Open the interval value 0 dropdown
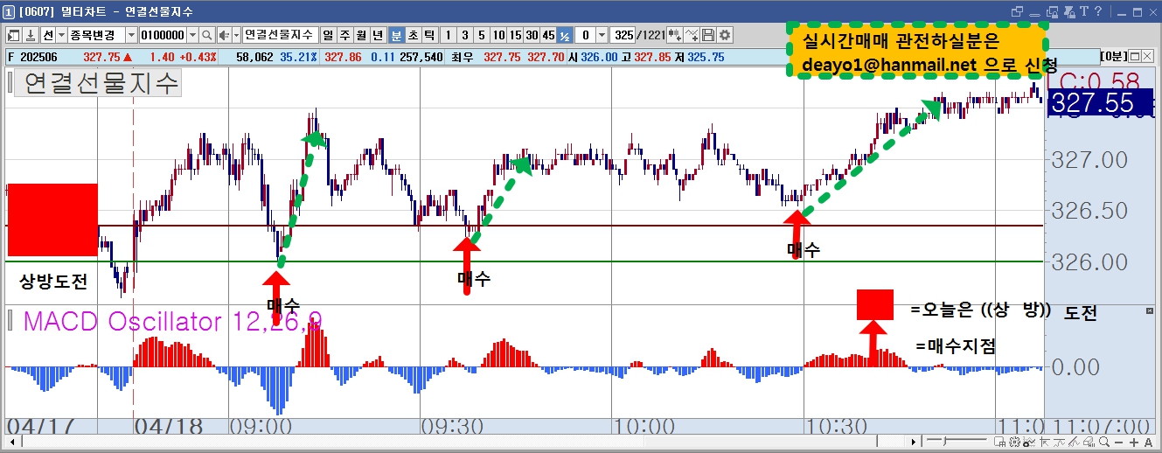 point(601,35)
